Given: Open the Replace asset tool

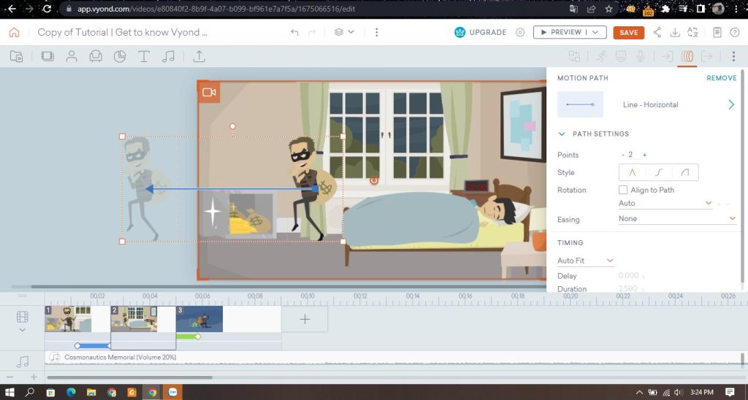Looking at the screenshot, I should click(x=574, y=56).
